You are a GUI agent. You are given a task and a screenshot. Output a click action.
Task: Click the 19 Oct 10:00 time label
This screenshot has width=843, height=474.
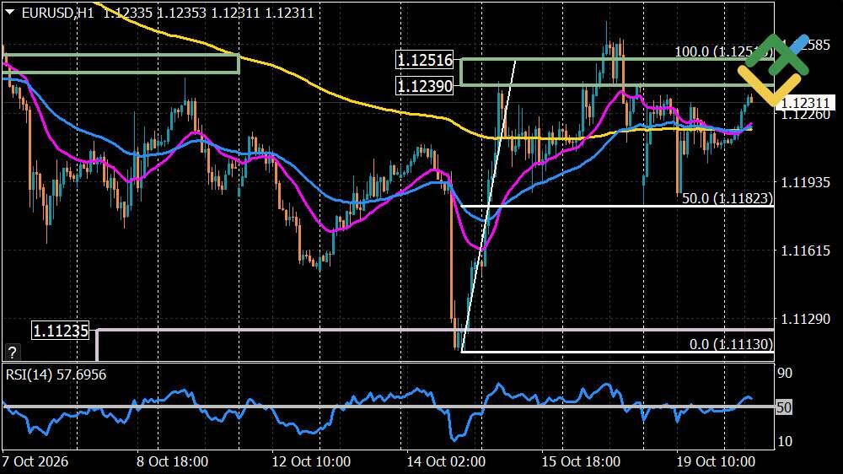716,461
